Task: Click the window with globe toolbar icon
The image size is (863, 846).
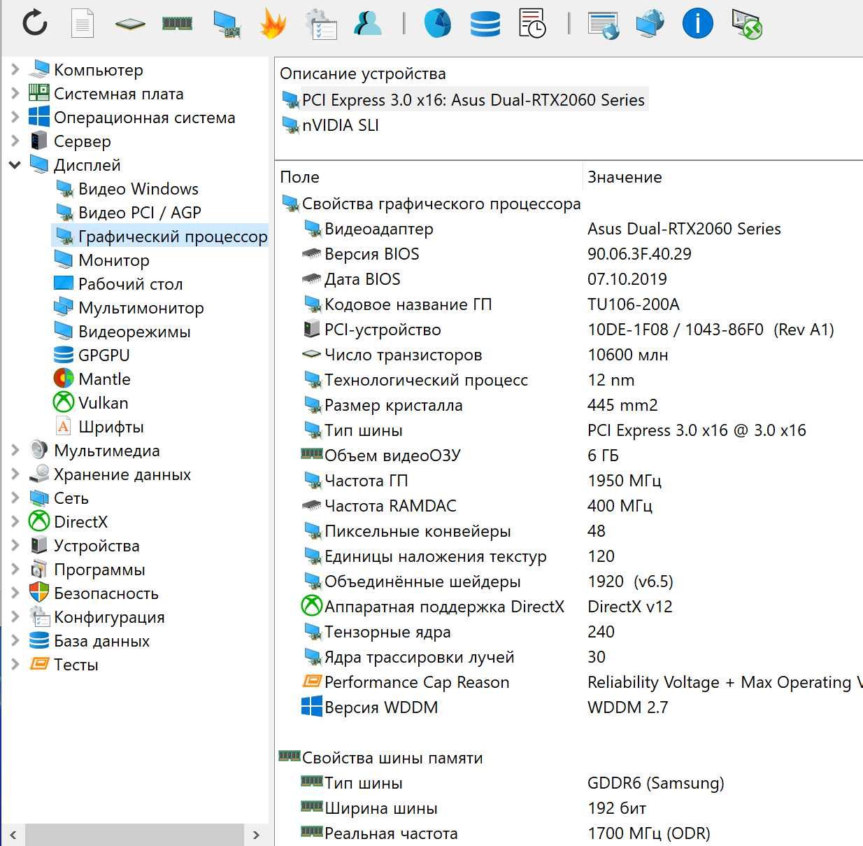Action: click(604, 24)
